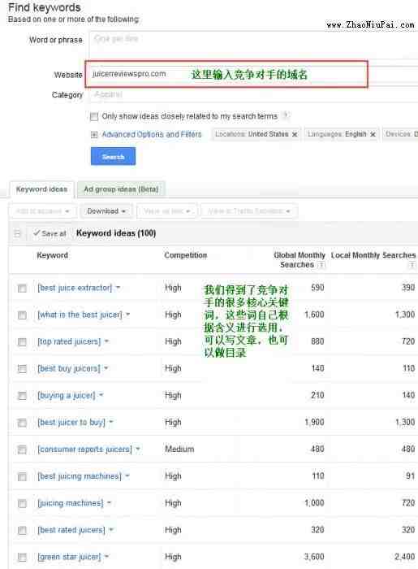Tick checkbox for consumer reports juicers
This screenshot has width=418, height=569.
[x=22, y=450]
